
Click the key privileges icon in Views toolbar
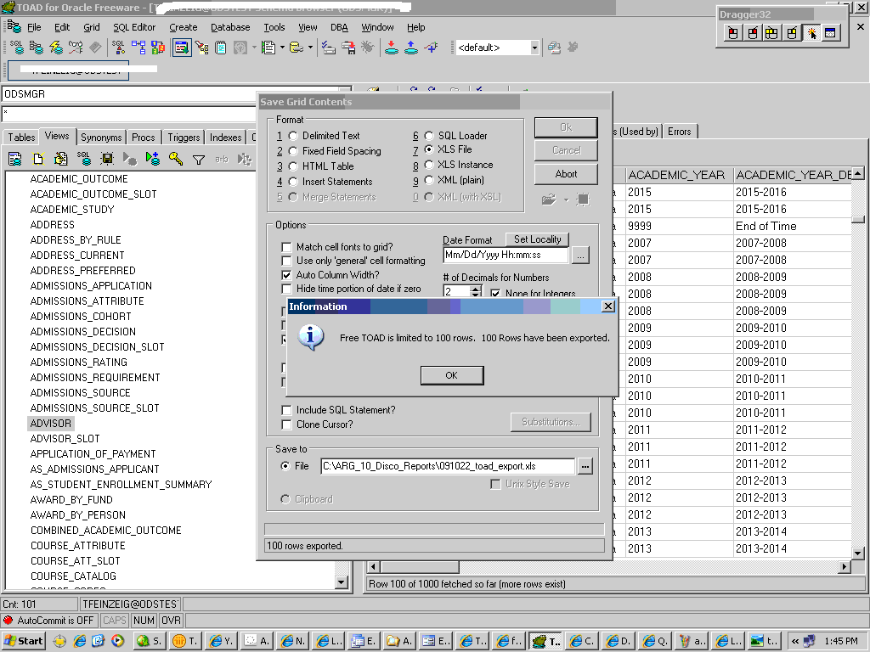coord(177,160)
